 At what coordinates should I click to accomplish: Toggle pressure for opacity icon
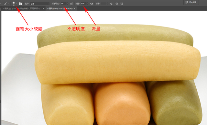click(71, 4)
